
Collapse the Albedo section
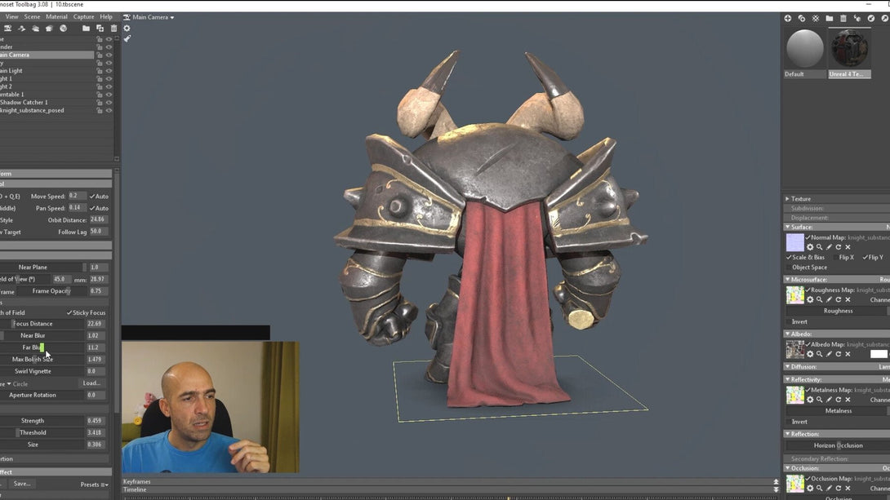click(x=787, y=334)
